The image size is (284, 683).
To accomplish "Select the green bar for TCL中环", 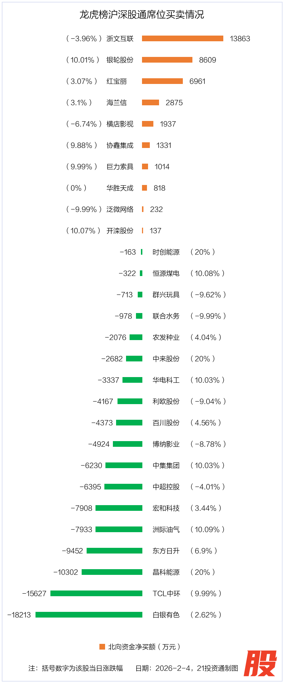I will pyautogui.click(x=96, y=593).
